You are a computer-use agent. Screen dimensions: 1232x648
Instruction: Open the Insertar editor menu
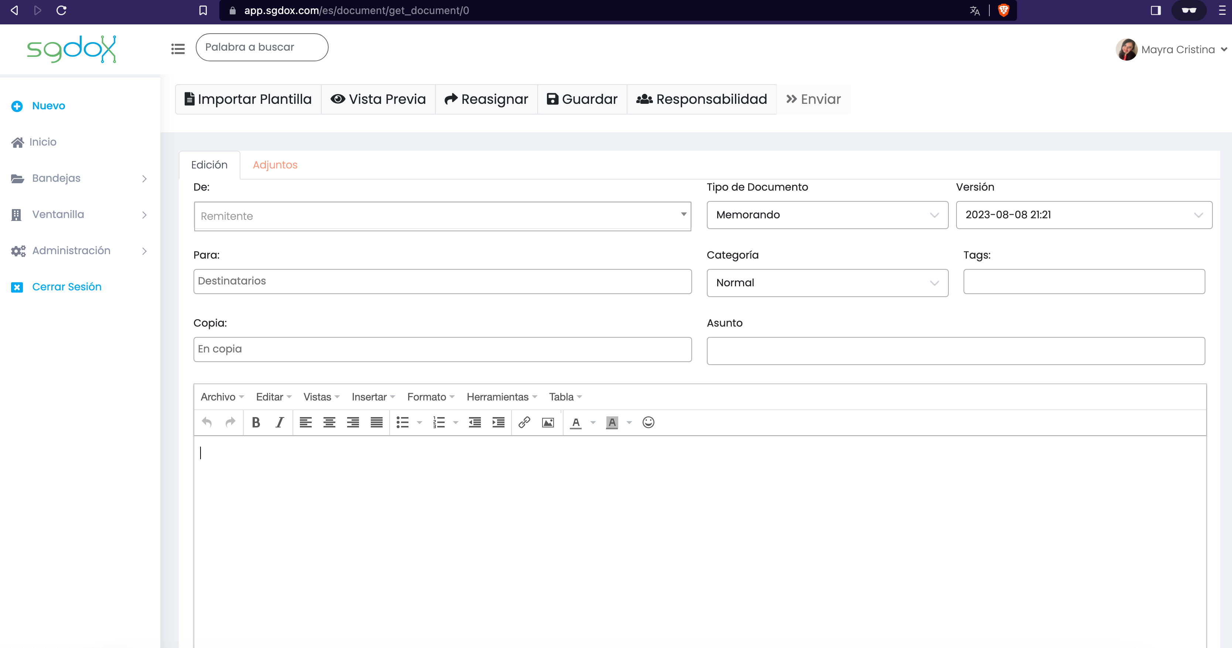pyautogui.click(x=373, y=397)
